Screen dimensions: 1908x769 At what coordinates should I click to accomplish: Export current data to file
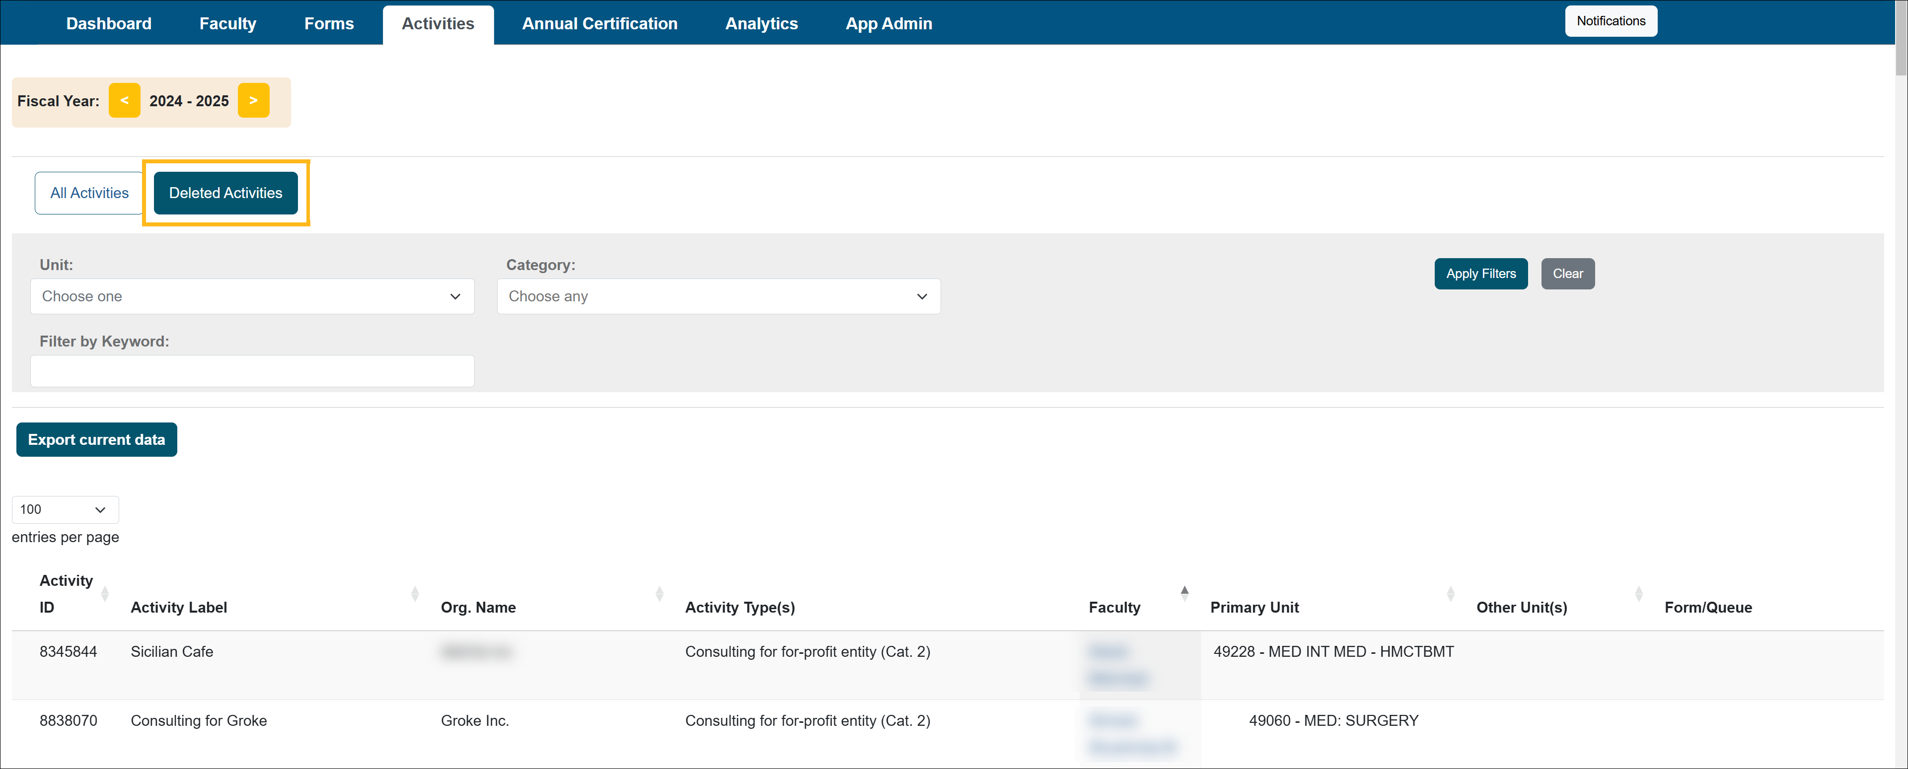96,440
